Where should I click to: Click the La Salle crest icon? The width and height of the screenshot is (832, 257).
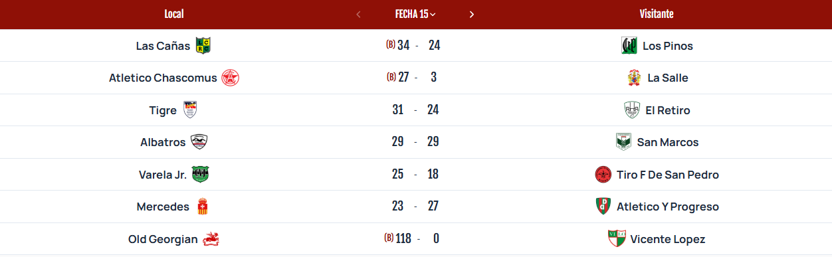click(x=634, y=78)
